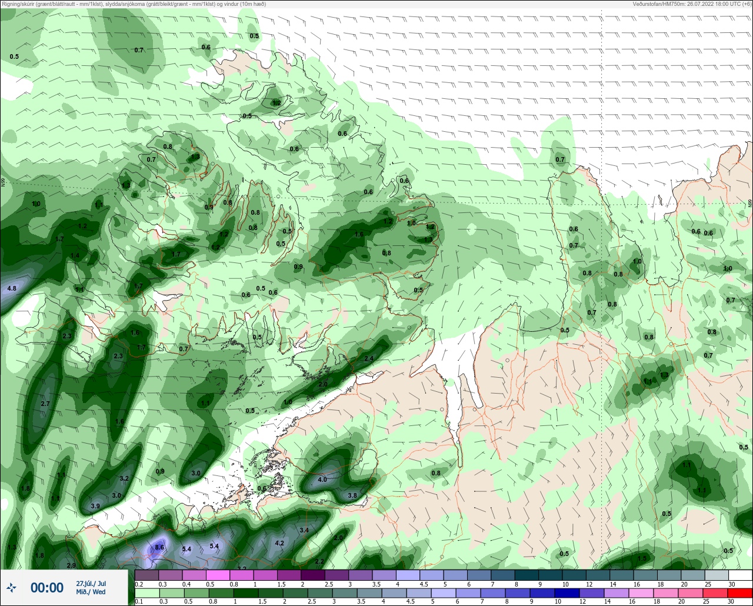This screenshot has height=606, width=753.
Task: Select the bright magenta 0.5–0.8 swatch in upper legend
Action: pos(218,575)
